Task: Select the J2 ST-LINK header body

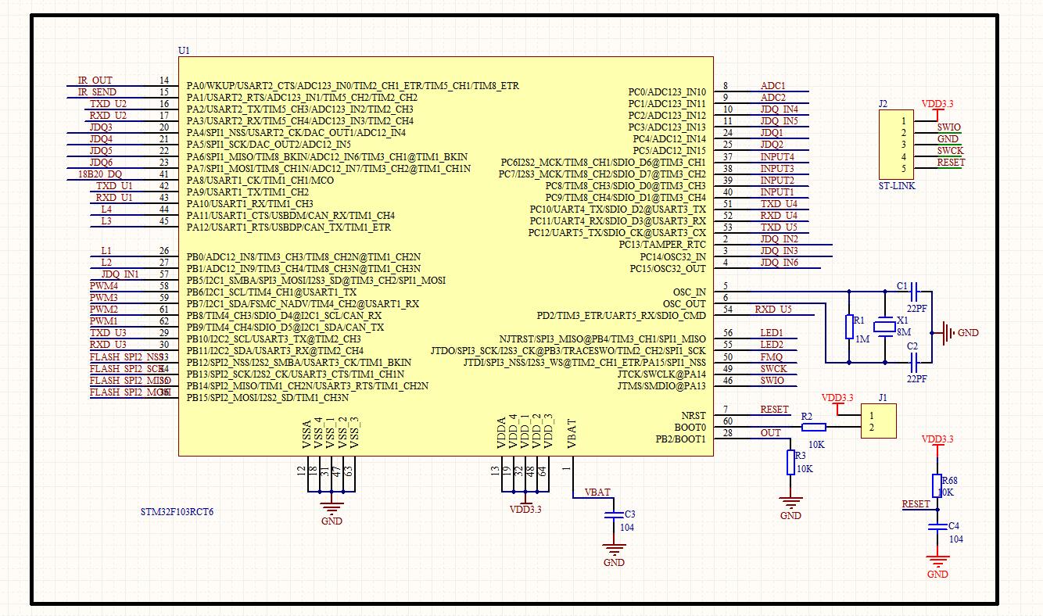Action: coord(895,145)
